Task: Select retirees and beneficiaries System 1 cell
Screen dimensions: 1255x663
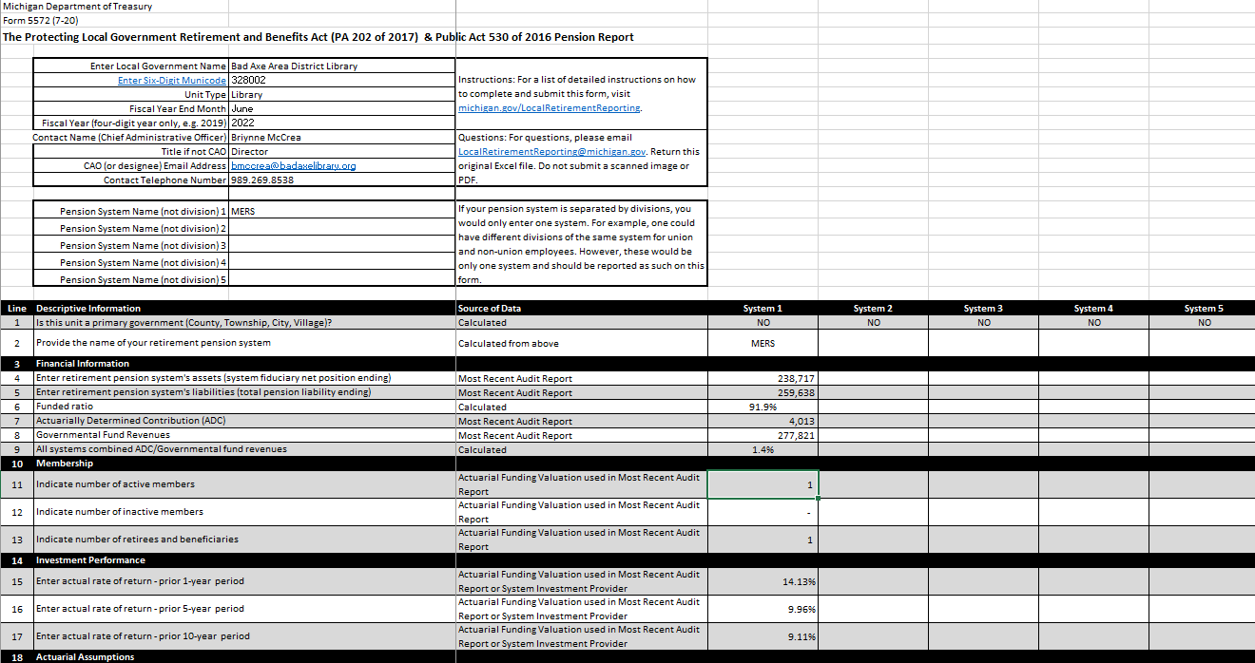Action: (763, 540)
